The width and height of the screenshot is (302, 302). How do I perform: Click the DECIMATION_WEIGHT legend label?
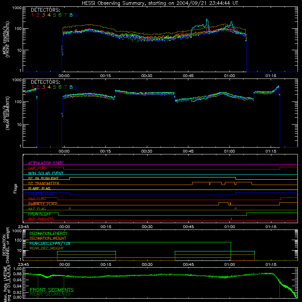point(48,239)
